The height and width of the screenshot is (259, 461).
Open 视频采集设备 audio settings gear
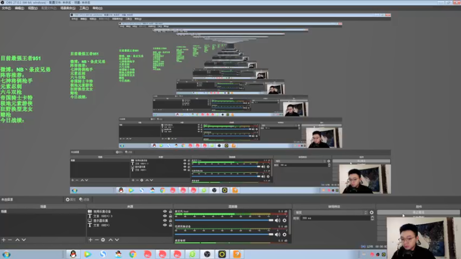(284, 234)
